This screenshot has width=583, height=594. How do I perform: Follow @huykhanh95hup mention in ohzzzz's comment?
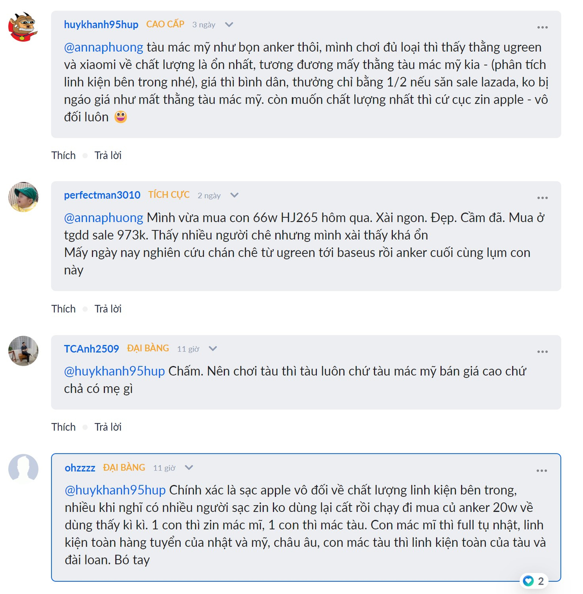coord(115,490)
